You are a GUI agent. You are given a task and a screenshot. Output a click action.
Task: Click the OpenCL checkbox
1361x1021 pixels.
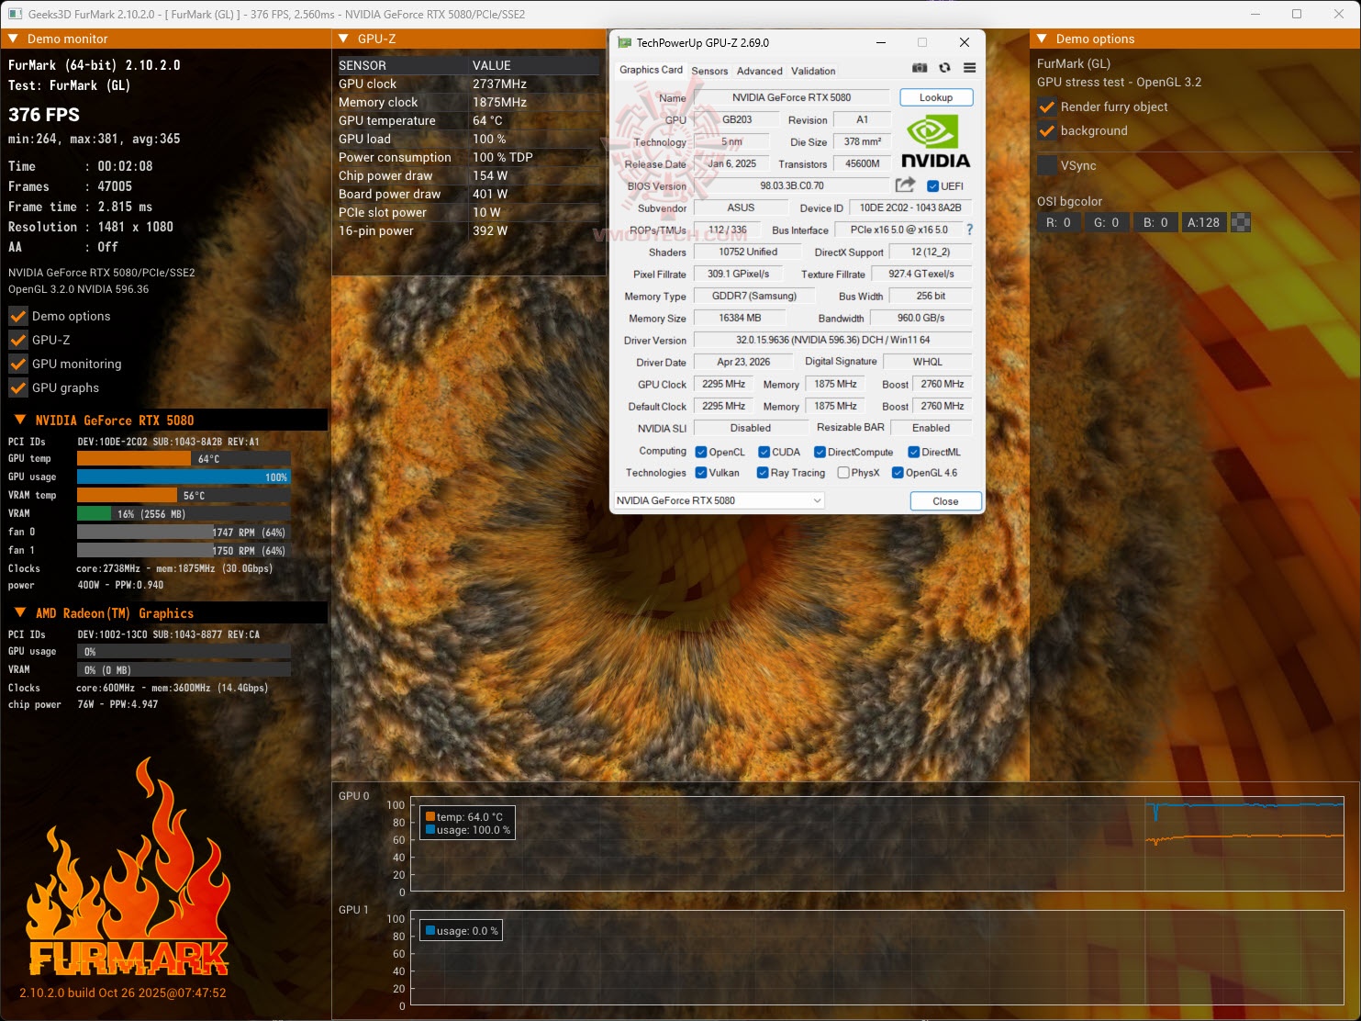click(x=701, y=452)
